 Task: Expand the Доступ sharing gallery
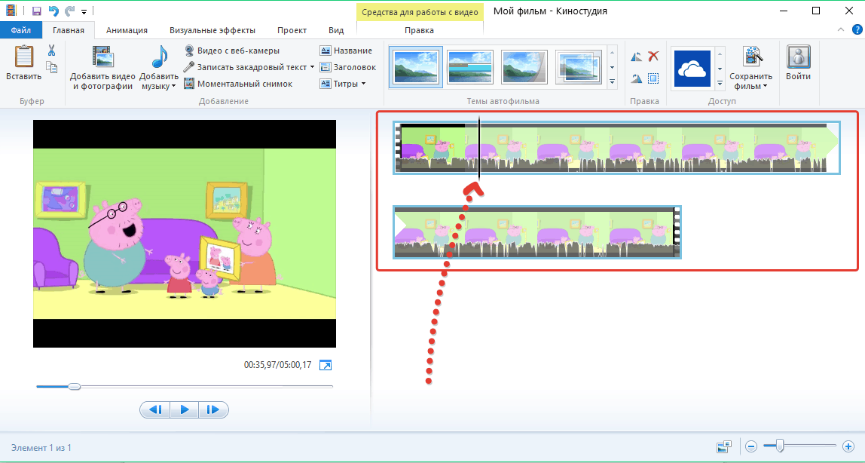tap(720, 84)
